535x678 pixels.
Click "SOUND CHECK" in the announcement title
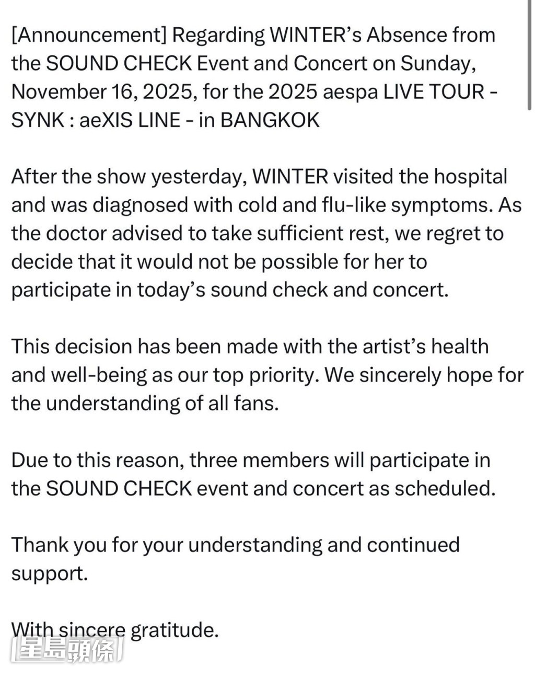click(x=119, y=63)
